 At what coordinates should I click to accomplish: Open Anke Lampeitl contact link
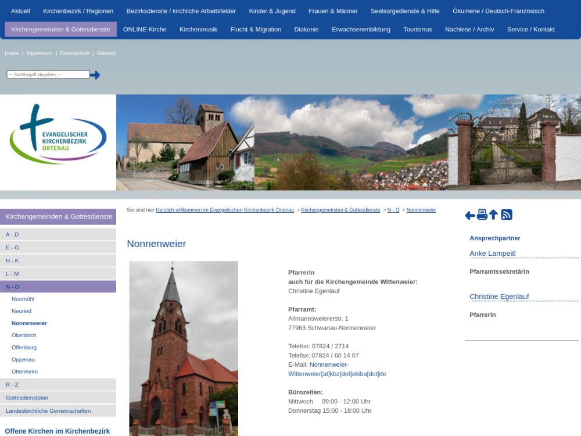[x=493, y=253]
